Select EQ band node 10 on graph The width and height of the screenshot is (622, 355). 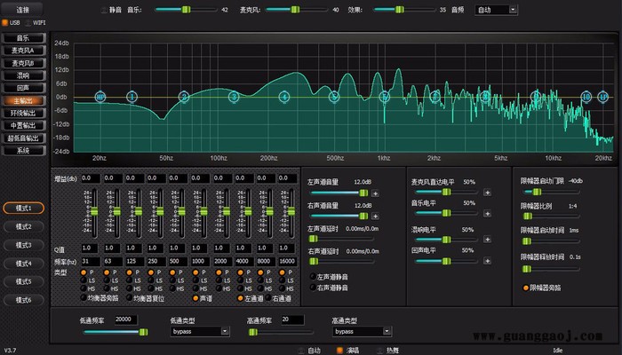point(586,97)
